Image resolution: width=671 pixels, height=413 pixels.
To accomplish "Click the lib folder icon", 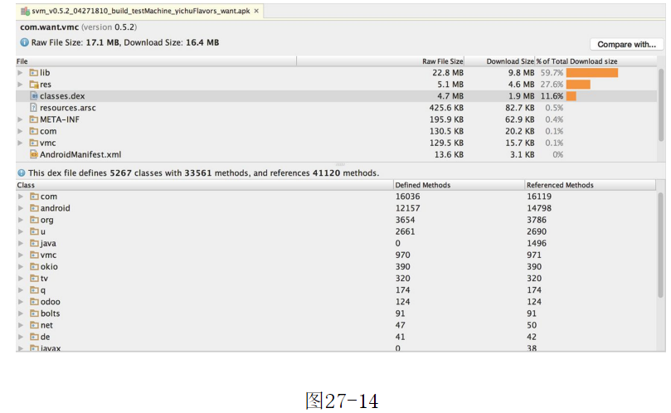I will [x=34, y=73].
